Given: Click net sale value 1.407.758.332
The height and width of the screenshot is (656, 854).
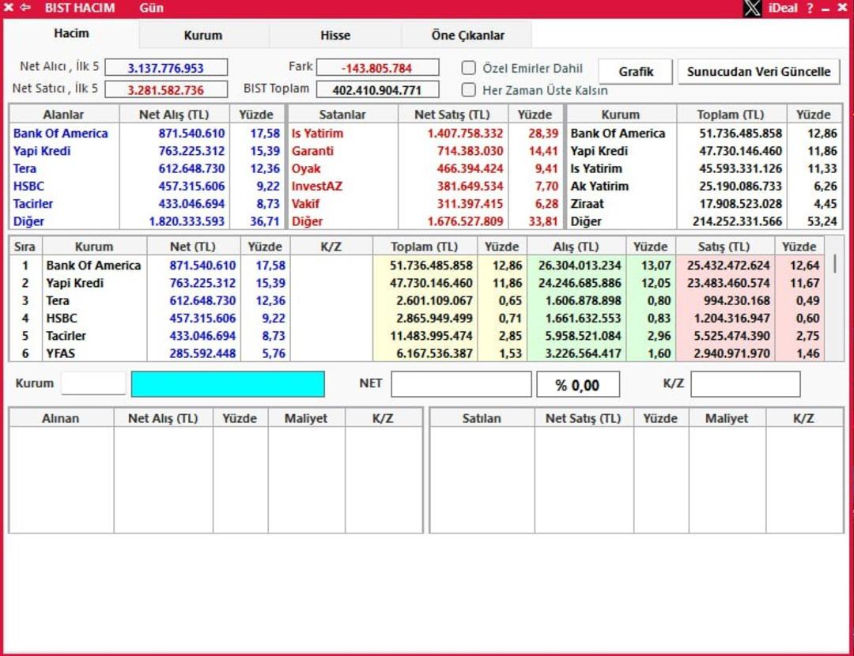Looking at the screenshot, I should click(x=465, y=134).
